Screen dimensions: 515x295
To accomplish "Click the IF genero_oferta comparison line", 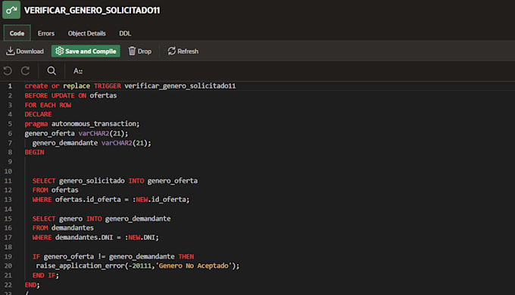I will click(x=113, y=256).
